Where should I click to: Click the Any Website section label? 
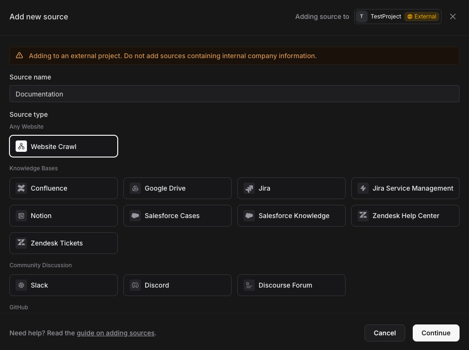pyautogui.click(x=26, y=127)
